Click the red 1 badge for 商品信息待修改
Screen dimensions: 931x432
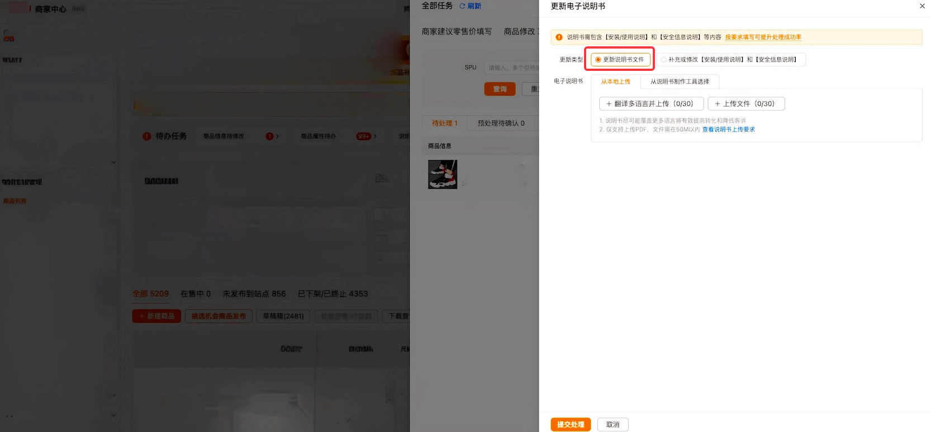coord(269,136)
